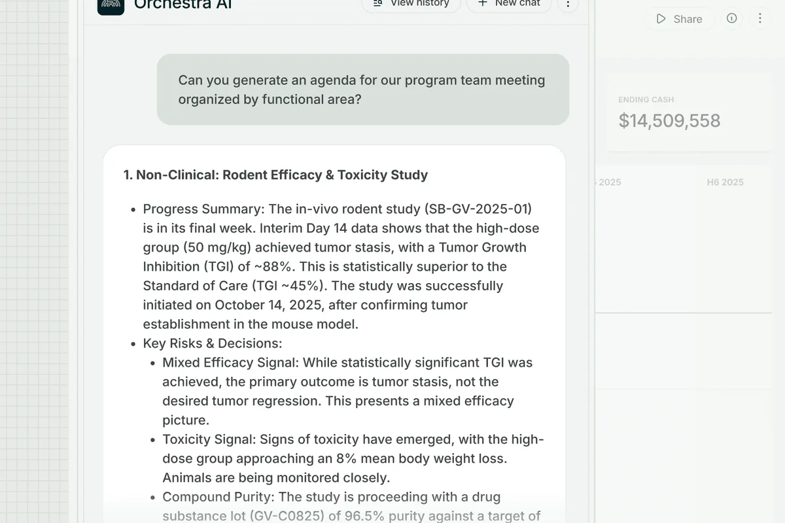This screenshot has height=523, width=785.
Task: Click the Toxicity Signal bullet item
Action: [353, 458]
